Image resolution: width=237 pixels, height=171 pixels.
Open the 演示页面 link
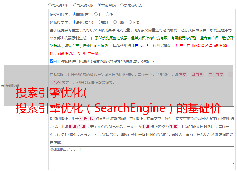[142, 46]
